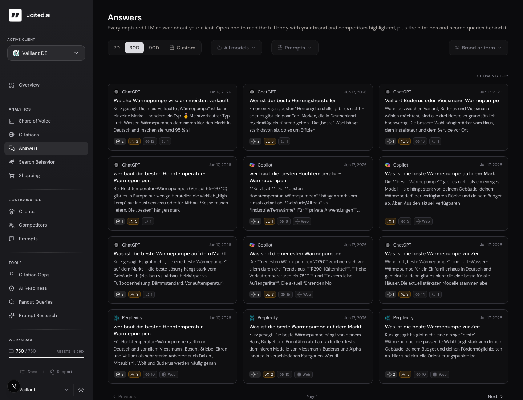Viewport: 523px width, 400px height.
Task: Click the N avatar badge
Action: [x=14, y=387]
